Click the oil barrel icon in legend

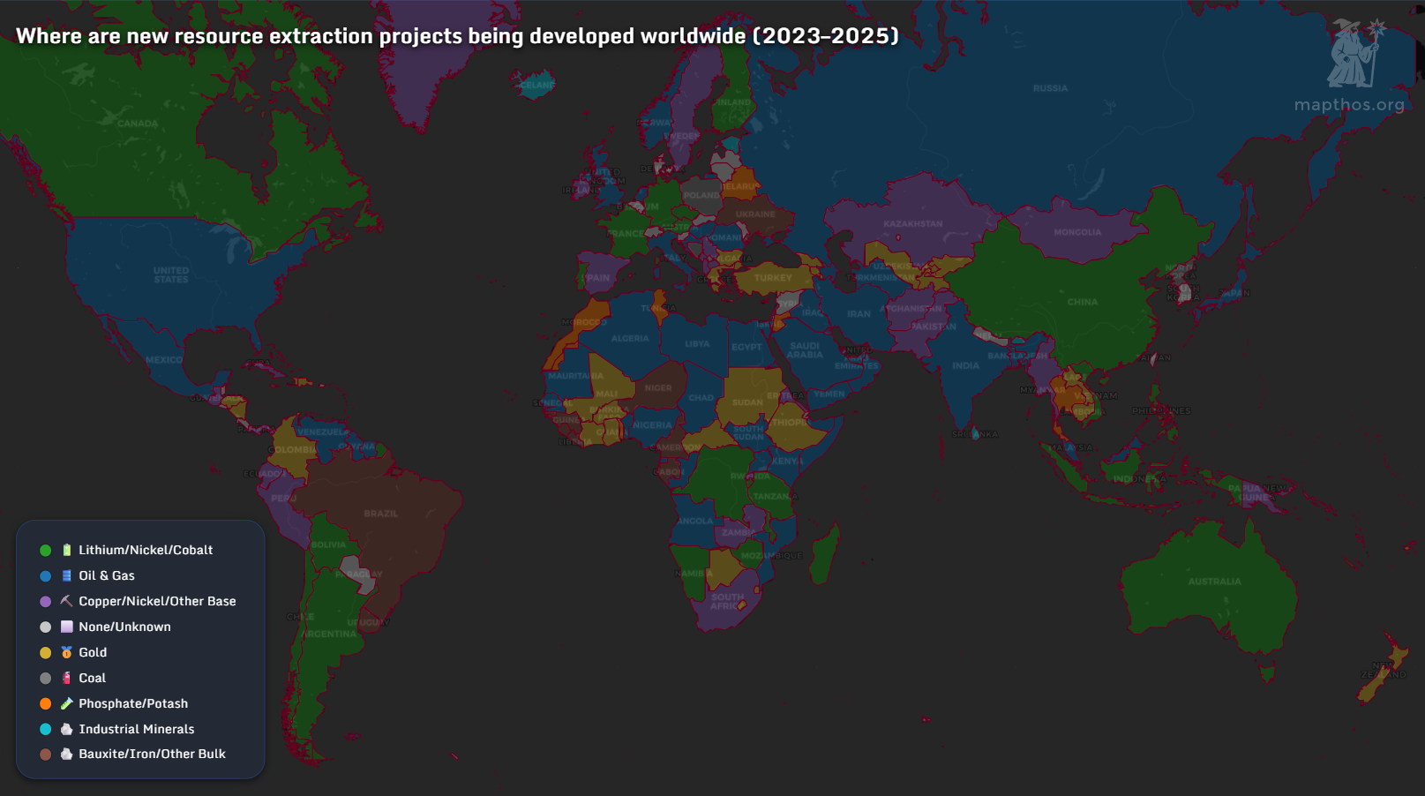pos(66,575)
